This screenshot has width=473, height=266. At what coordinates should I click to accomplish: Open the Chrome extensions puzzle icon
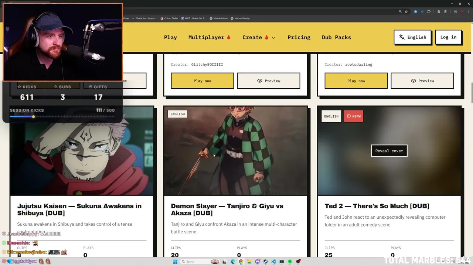[429, 12]
